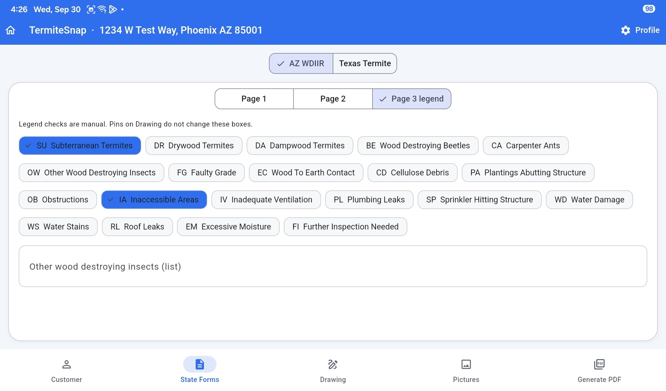The height and width of the screenshot is (391, 666).
Task: Enable EM Excessive Moisture chip
Action: pos(228,227)
